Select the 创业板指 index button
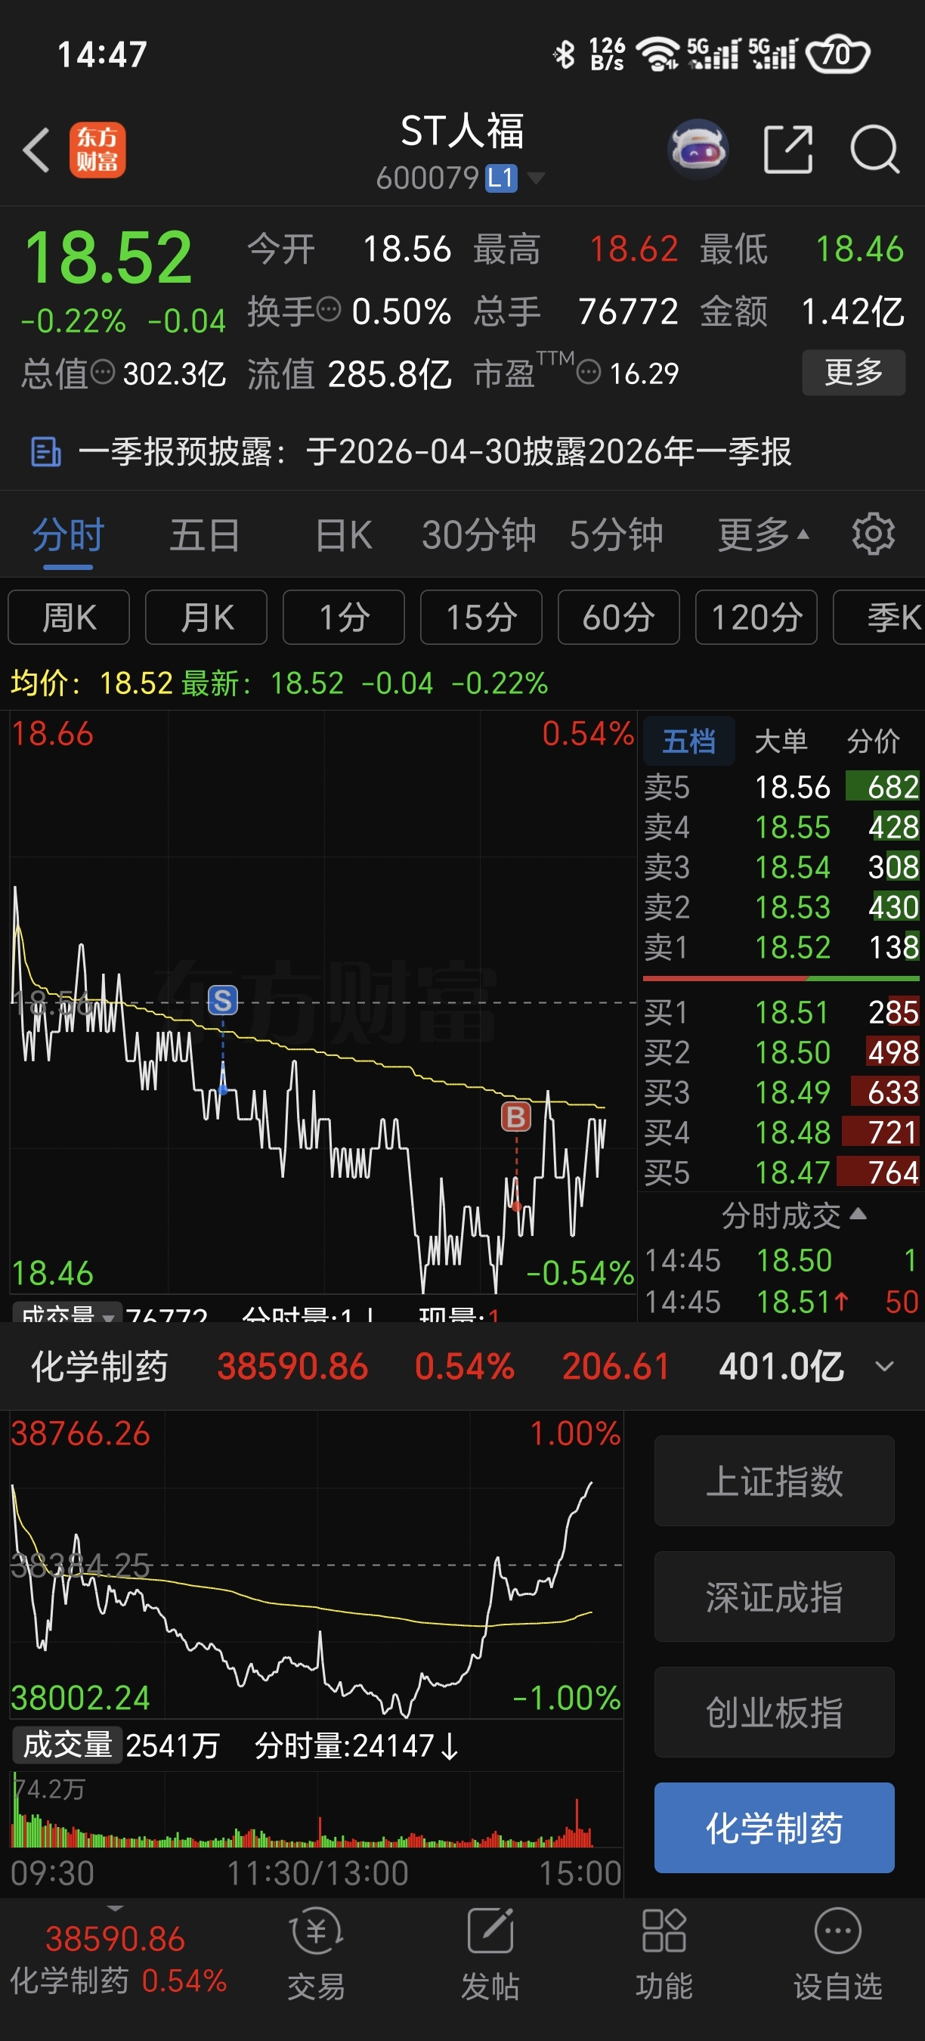This screenshot has height=2041, width=925. 774,1712
